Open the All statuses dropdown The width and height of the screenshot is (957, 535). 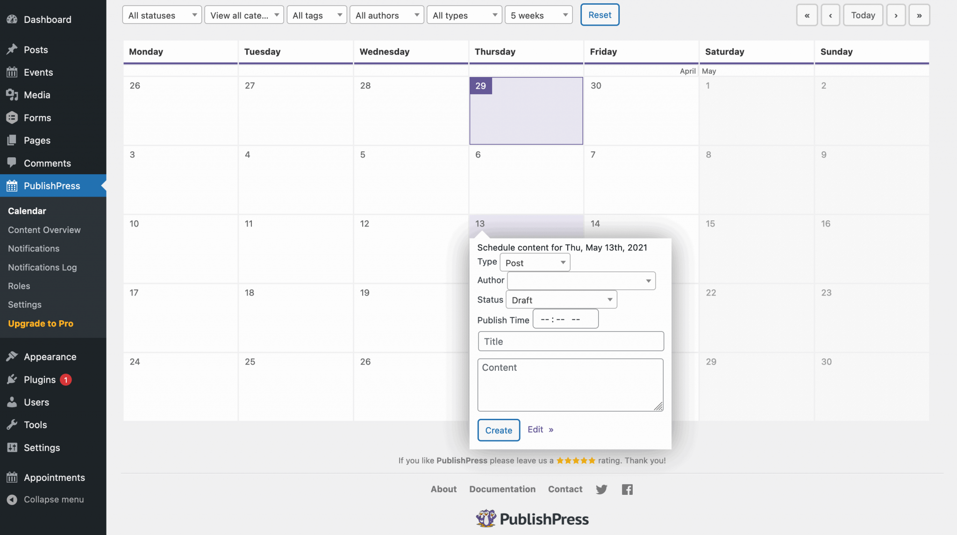coord(161,14)
